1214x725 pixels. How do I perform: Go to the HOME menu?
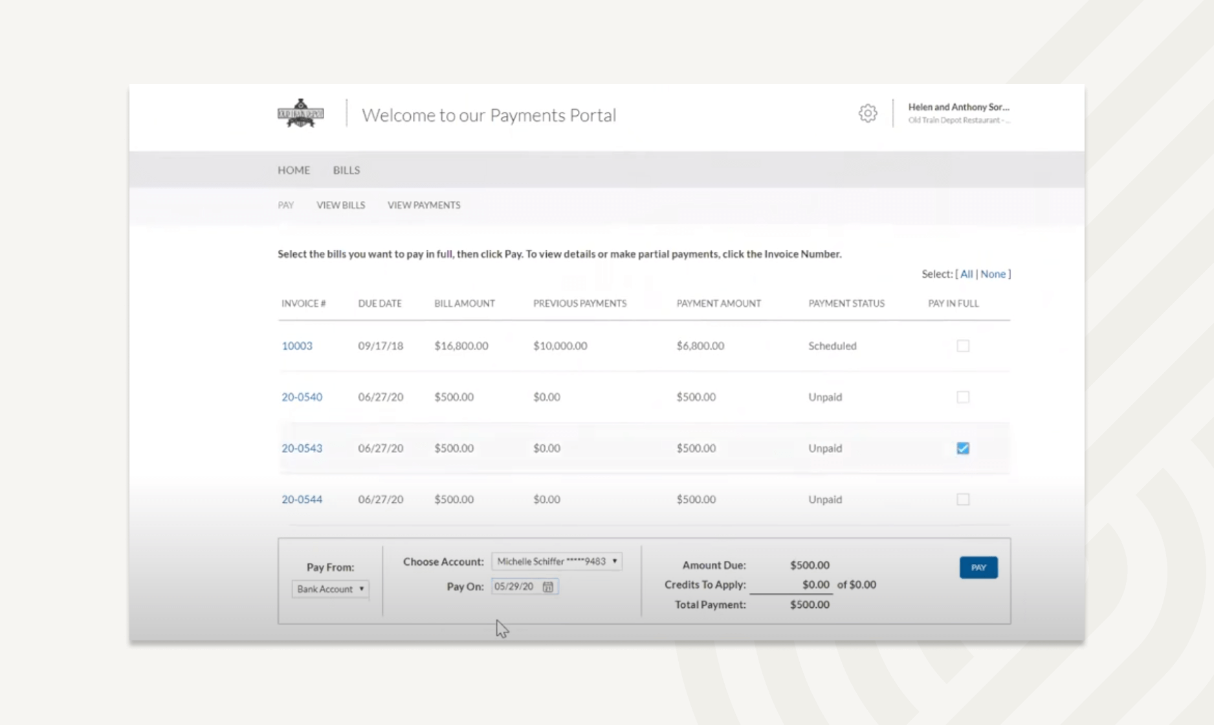click(x=294, y=170)
